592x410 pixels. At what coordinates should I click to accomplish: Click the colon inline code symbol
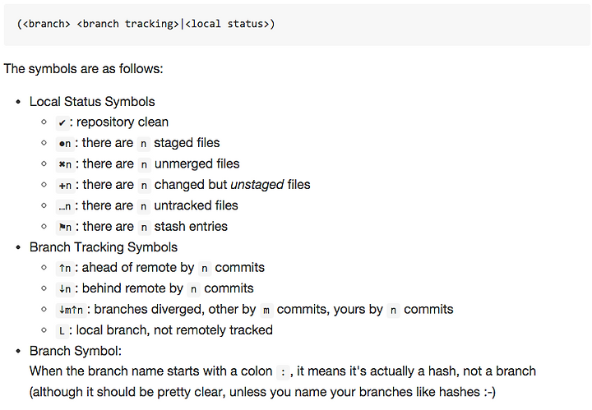[283, 372]
